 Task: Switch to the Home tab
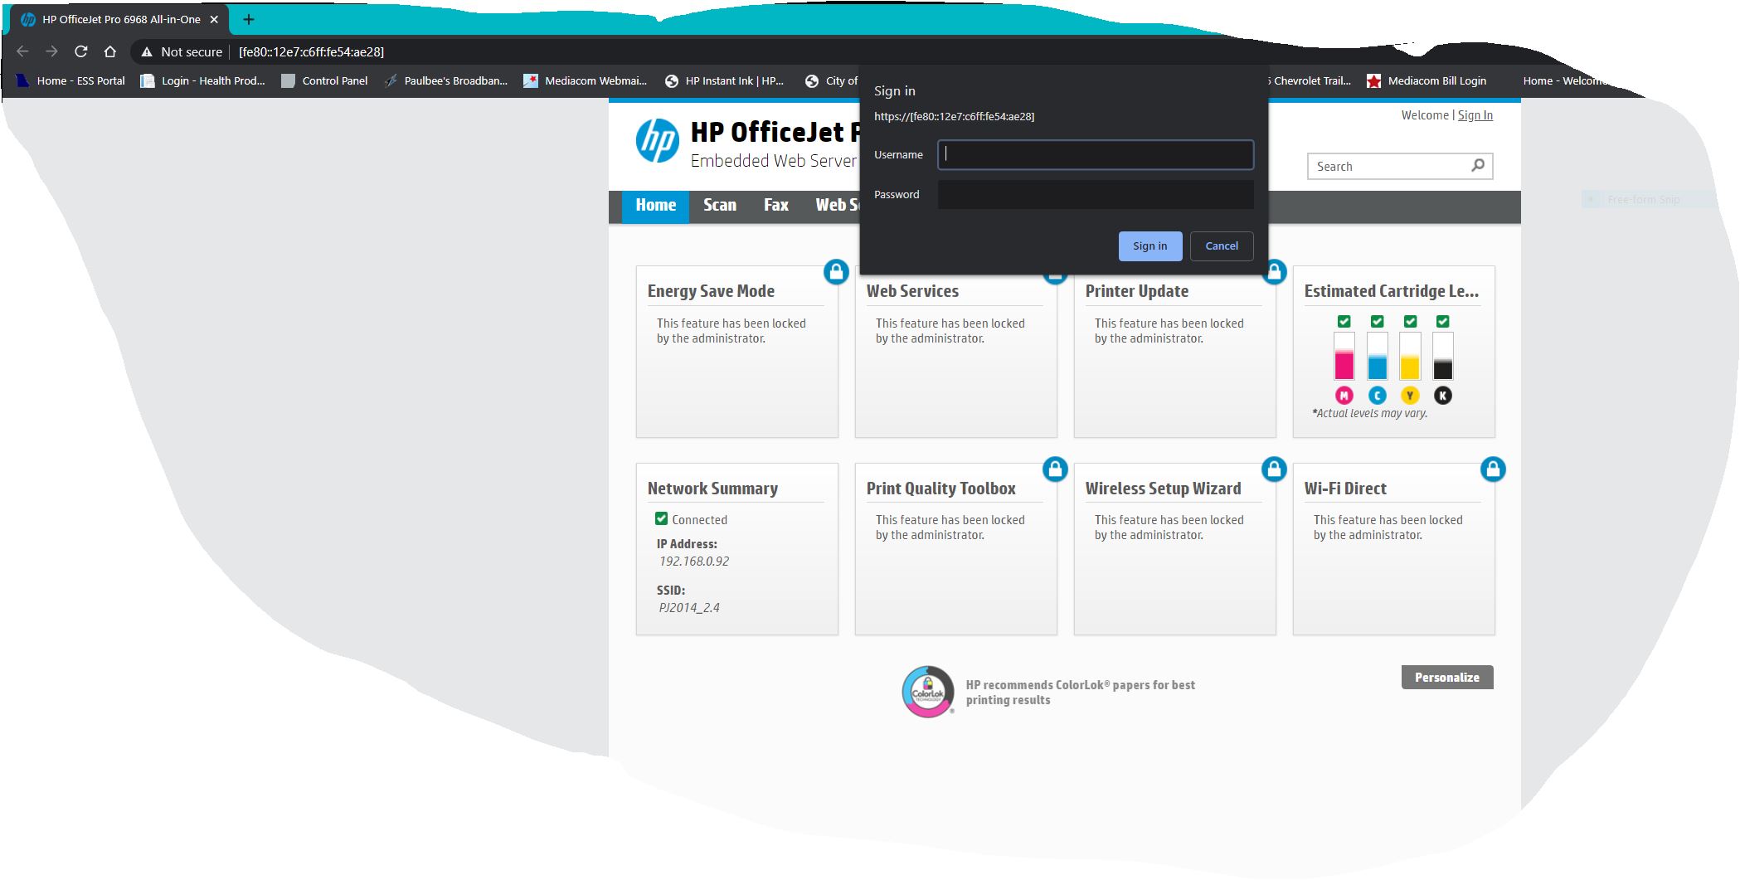(655, 206)
